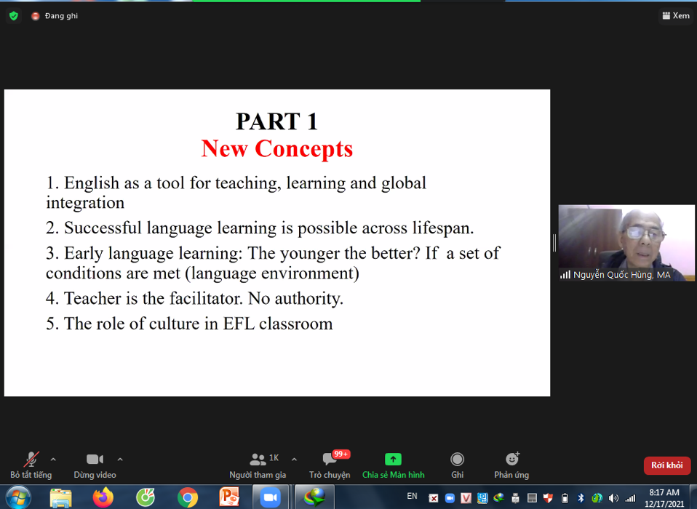This screenshot has width=697, height=509.
Task: Open Trò chuyện chat panel
Action: pyautogui.click(x=330, y=464)
